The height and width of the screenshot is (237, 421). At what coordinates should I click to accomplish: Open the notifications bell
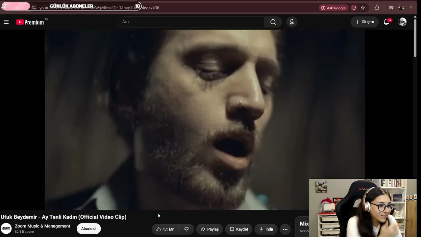[387, 22]
